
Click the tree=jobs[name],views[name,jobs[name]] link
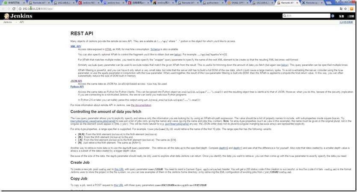[x=93, y=121]
